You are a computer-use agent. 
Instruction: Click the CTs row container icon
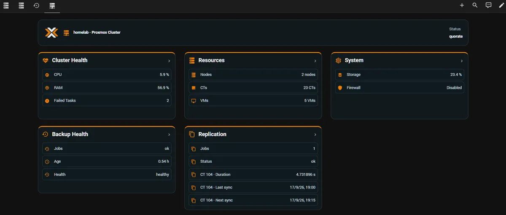194,88
